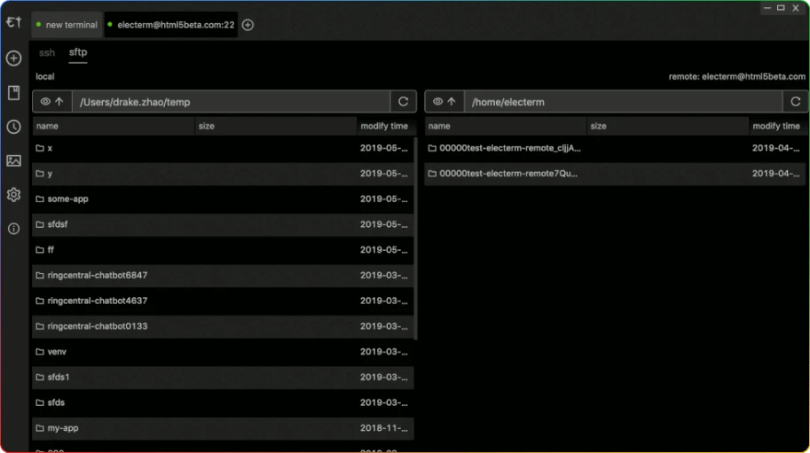Click the electerm logo icon
This screenshot has height=453, width=810.
13,23
